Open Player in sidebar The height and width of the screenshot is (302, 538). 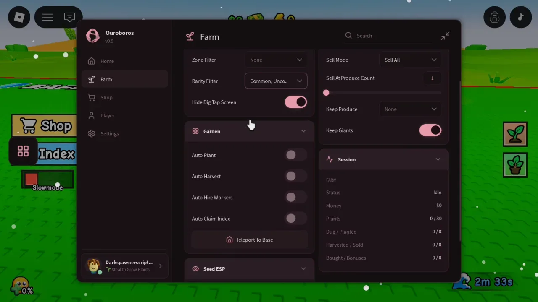(125, 115)
